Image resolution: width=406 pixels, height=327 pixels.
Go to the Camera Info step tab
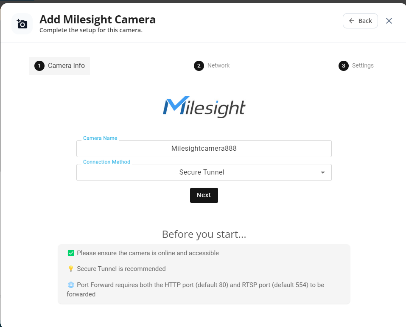pos(59,66)
